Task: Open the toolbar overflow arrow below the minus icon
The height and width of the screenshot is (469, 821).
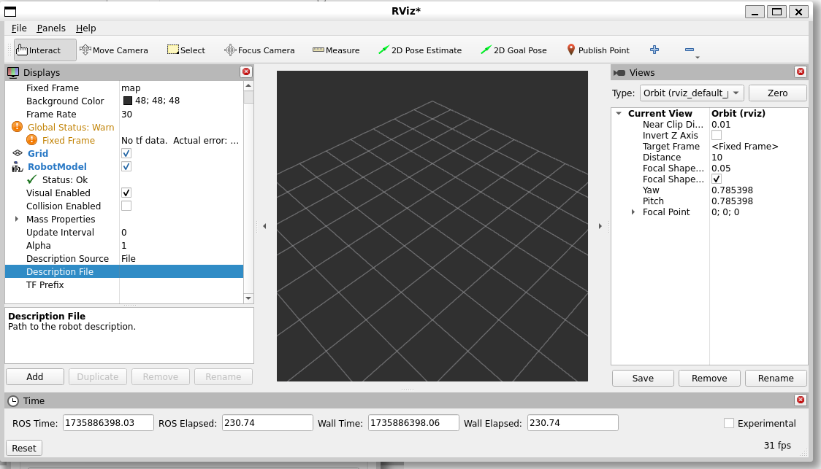Action: pyautogui.click(x=698, y=57)
